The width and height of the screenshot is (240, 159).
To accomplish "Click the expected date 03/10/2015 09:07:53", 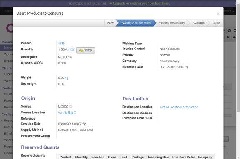I will pyautogui.click(x=174, y=67).
